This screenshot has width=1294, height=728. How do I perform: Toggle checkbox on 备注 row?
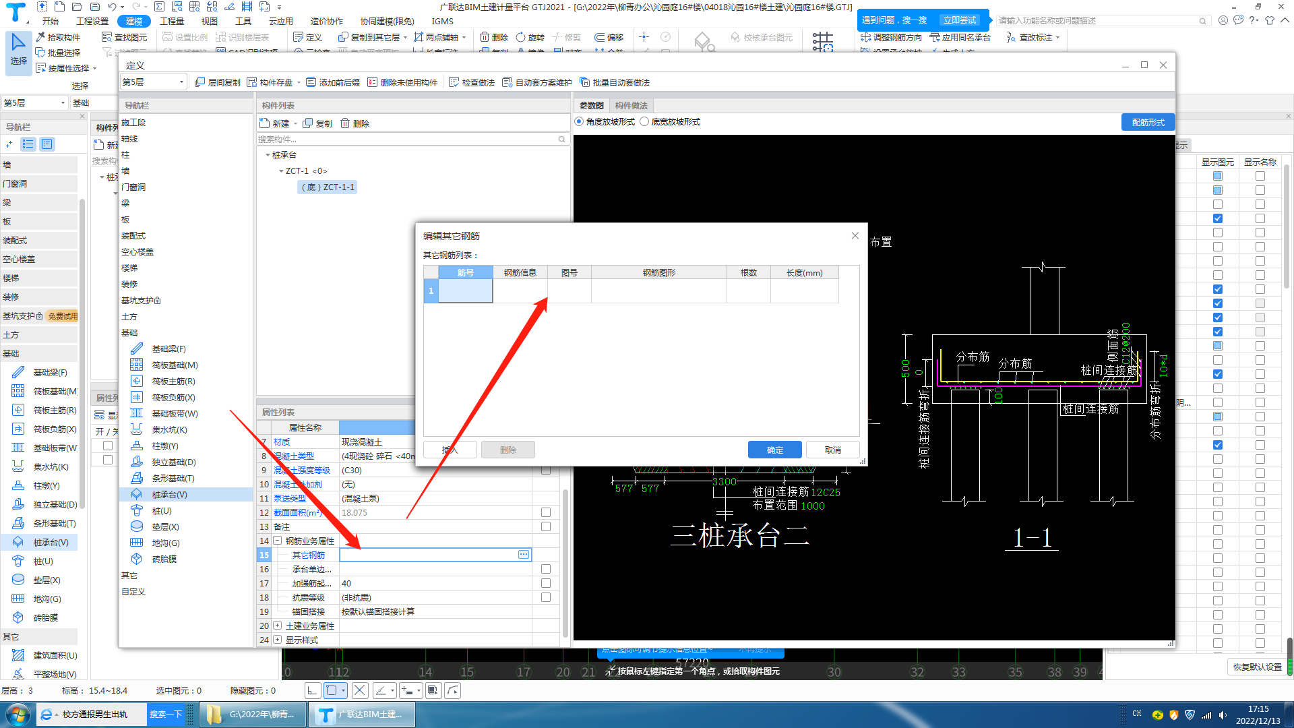[546, 526]
